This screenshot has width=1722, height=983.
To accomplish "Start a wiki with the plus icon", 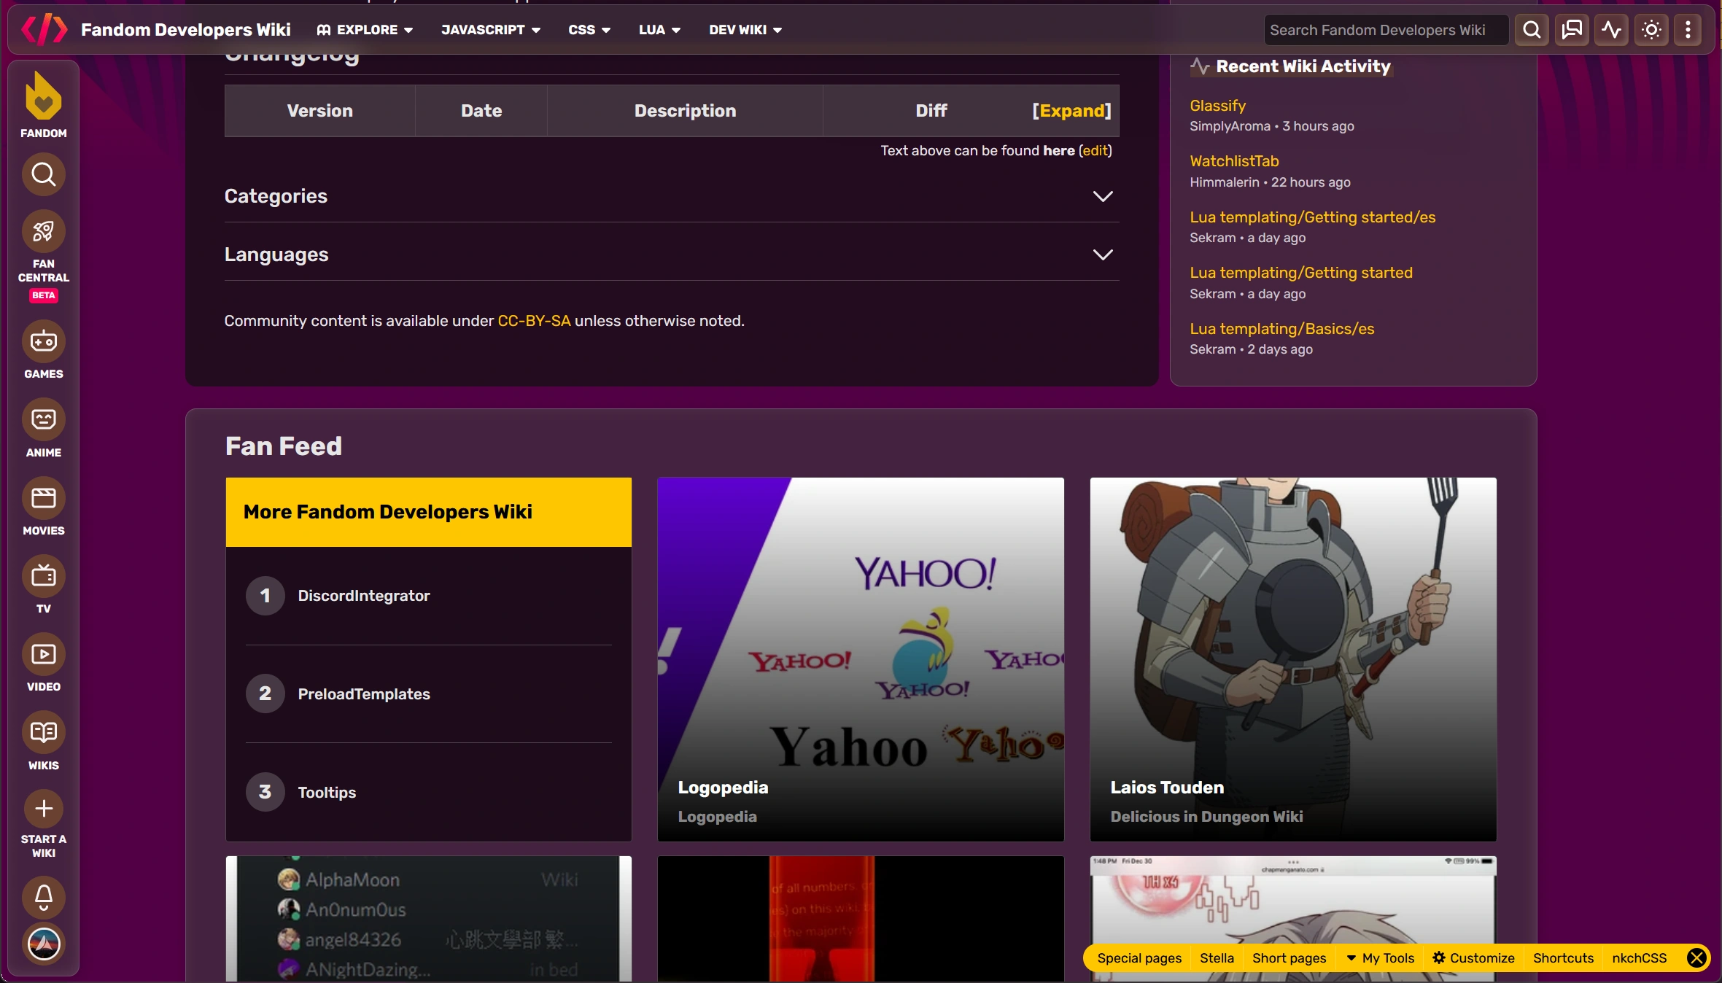I will tap(43, 809).
